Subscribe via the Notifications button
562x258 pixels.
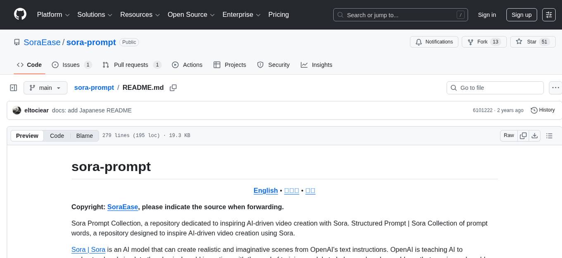[x=434, y=42]
